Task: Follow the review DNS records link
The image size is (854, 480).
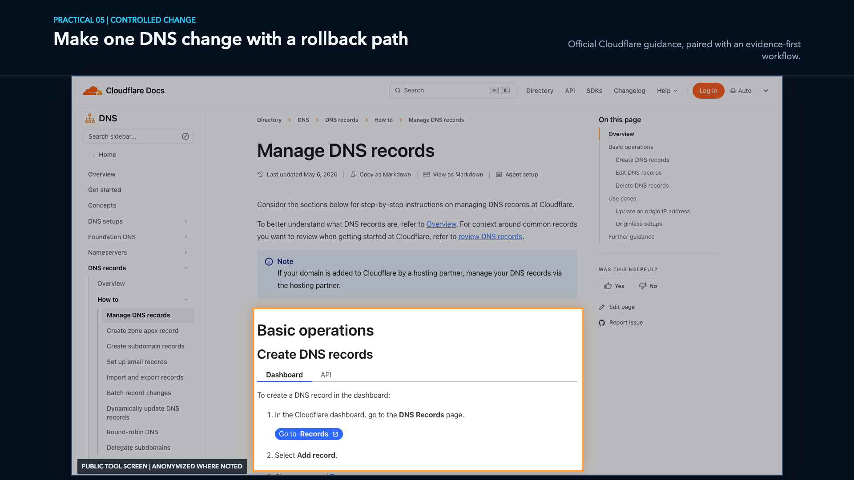Action: (x=490, y=236)
